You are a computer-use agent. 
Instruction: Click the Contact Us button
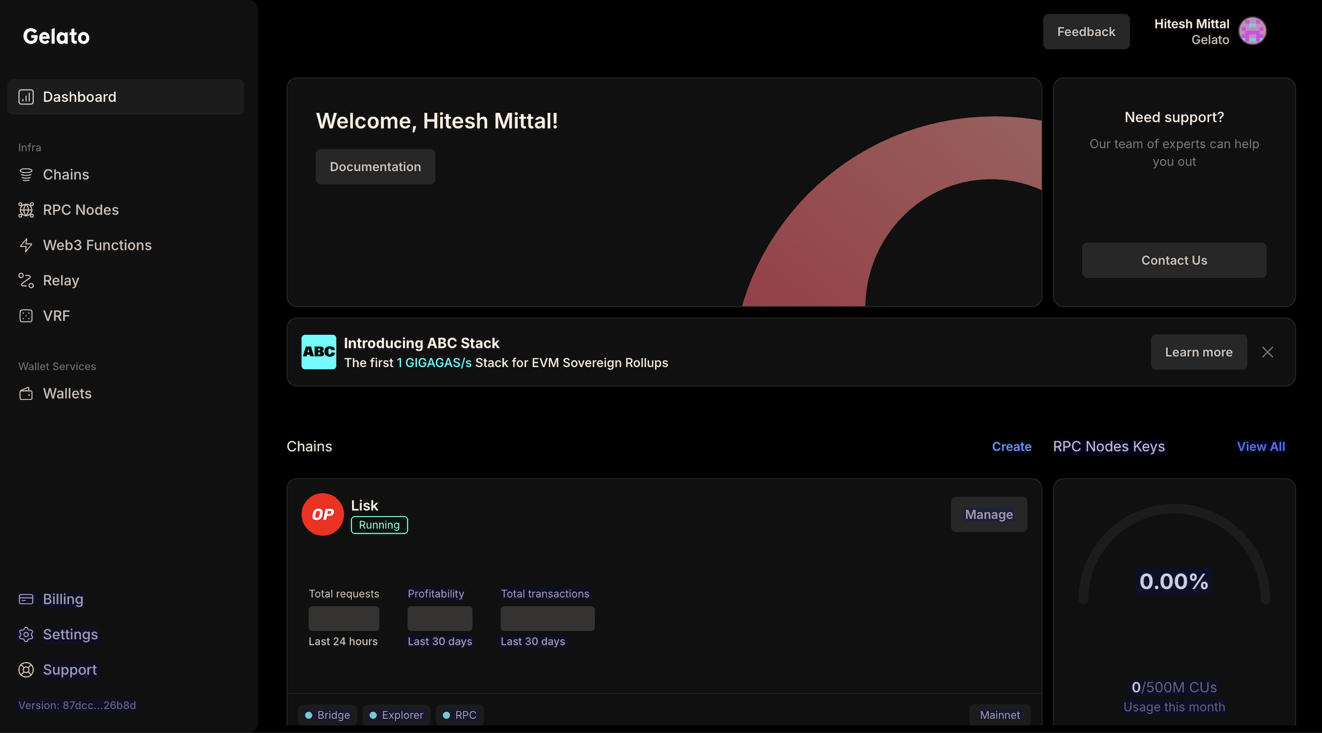[x=1174, y=260]
